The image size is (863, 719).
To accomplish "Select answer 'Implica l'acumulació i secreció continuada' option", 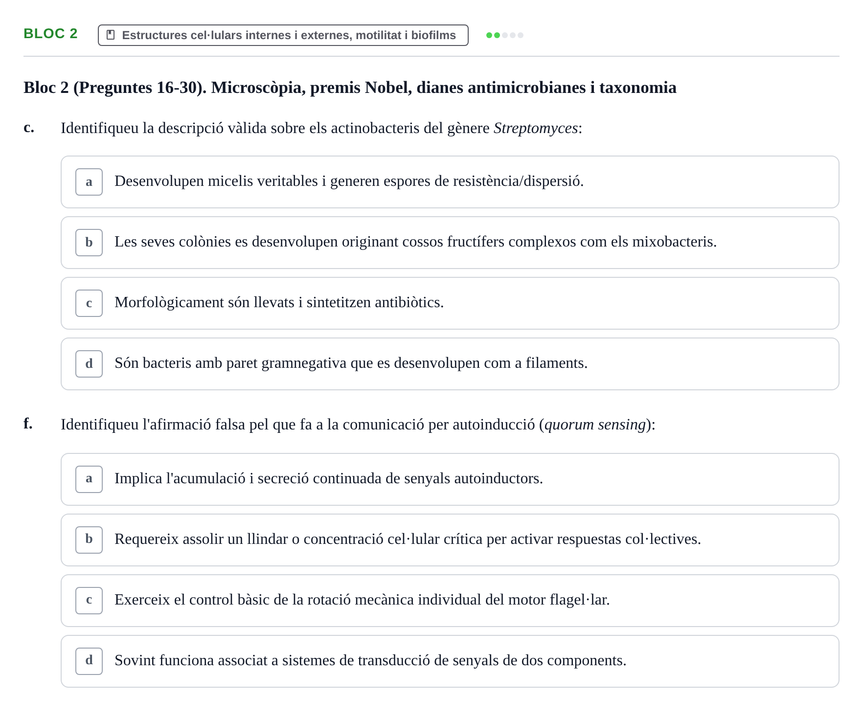I will point(450,479).
